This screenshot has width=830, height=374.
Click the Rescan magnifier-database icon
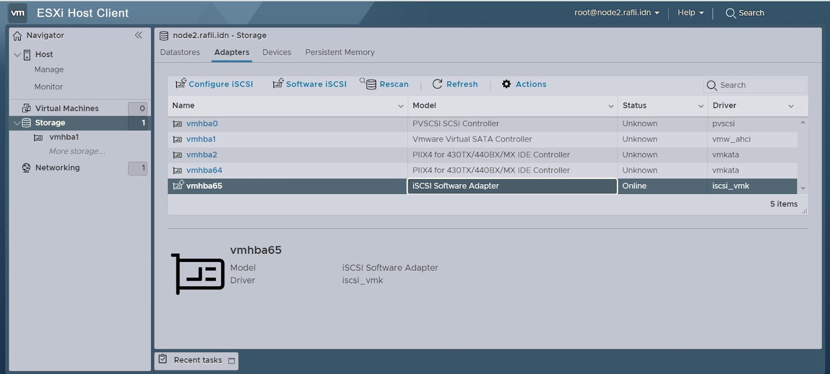[x=368, y=84]
